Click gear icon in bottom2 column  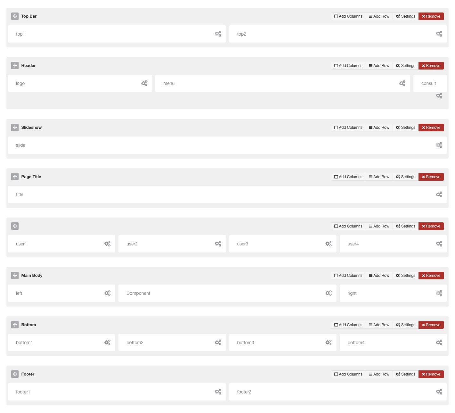pos(218,343)
